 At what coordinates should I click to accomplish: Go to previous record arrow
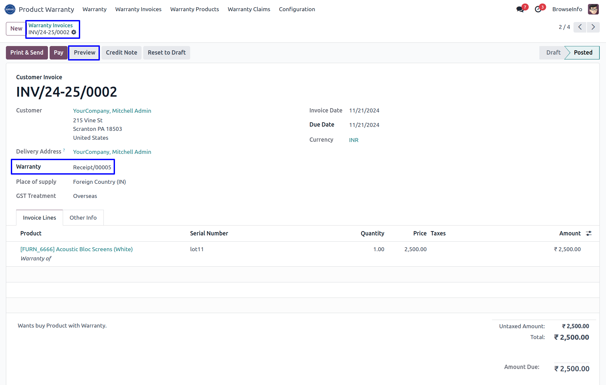580,27
